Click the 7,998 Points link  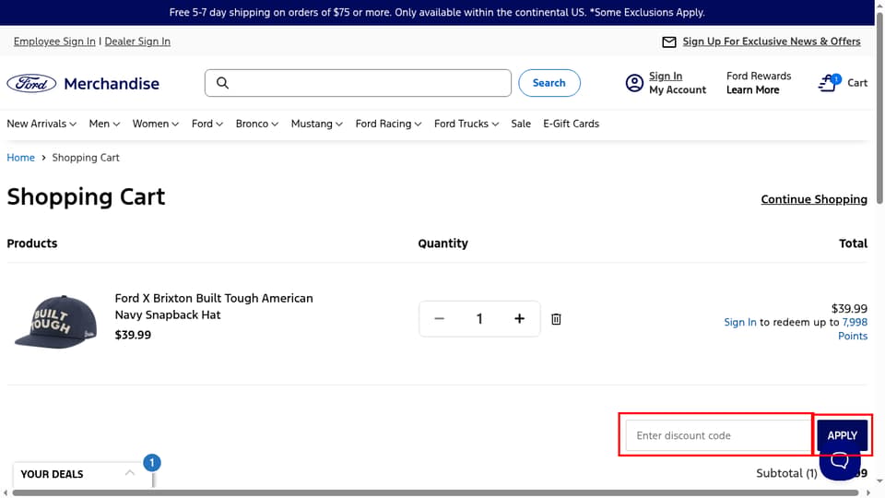(855, 329)
